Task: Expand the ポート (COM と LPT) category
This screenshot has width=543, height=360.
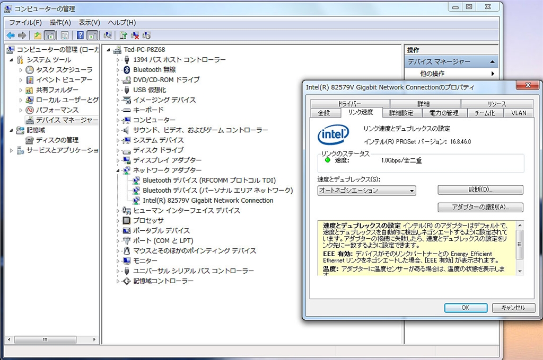Action: pyautogui.click(x=118, y=241)
